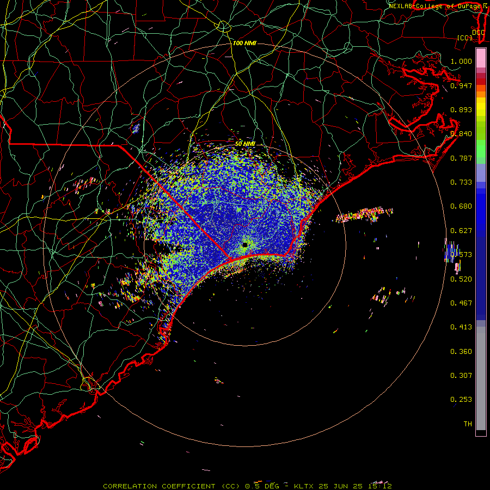
Task: Click the 15:12 timestamp in the caption
Action: [x=379, y=486]
